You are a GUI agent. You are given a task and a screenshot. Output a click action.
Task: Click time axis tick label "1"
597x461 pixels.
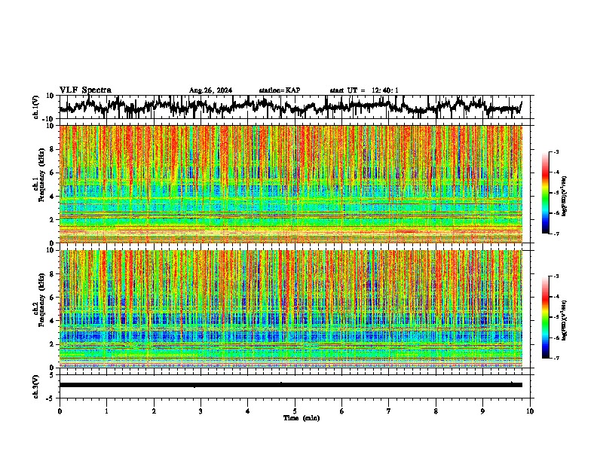coord(106,411)
